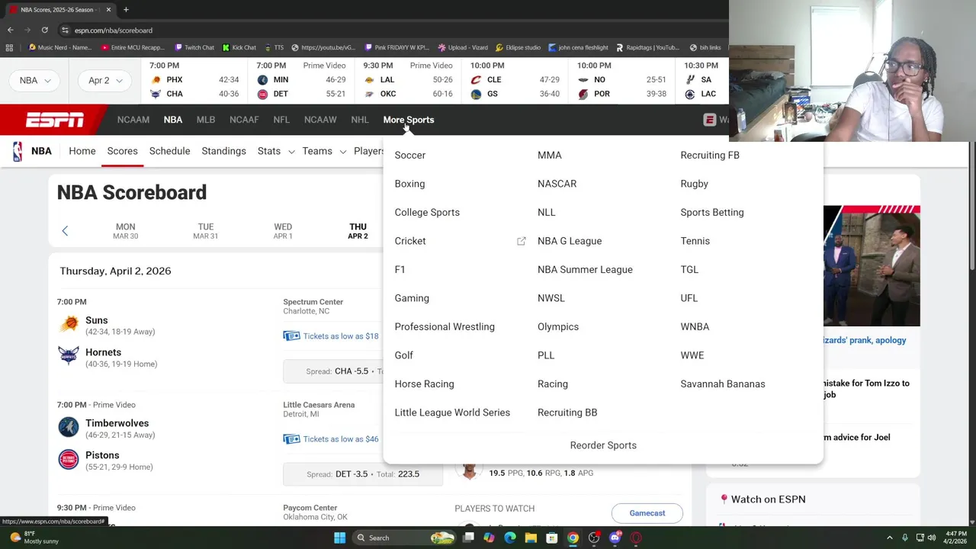
Task: Choose Savannah Bananas from the menu
Action: coord(723,384)
